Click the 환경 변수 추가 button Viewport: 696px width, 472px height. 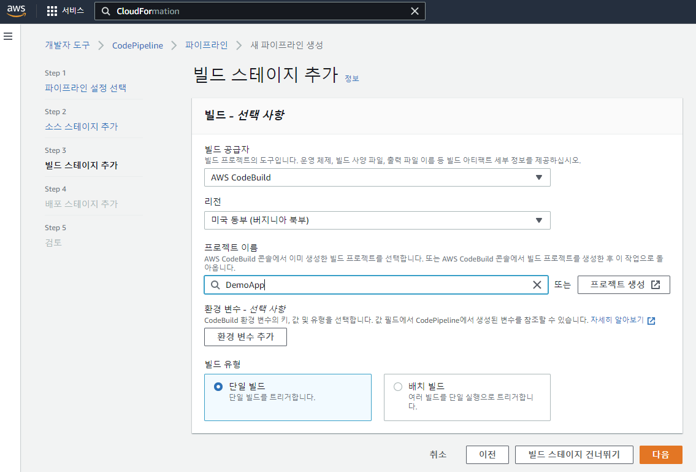point(245,337)
